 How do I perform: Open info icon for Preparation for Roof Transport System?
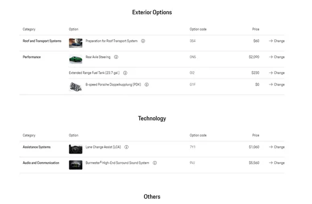click(143, 41)
